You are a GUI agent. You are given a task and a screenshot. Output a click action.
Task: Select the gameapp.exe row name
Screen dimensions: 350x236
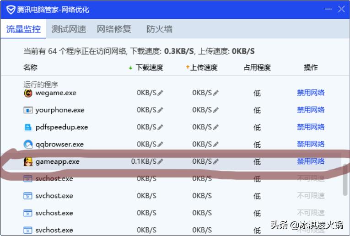click(57, 161)
